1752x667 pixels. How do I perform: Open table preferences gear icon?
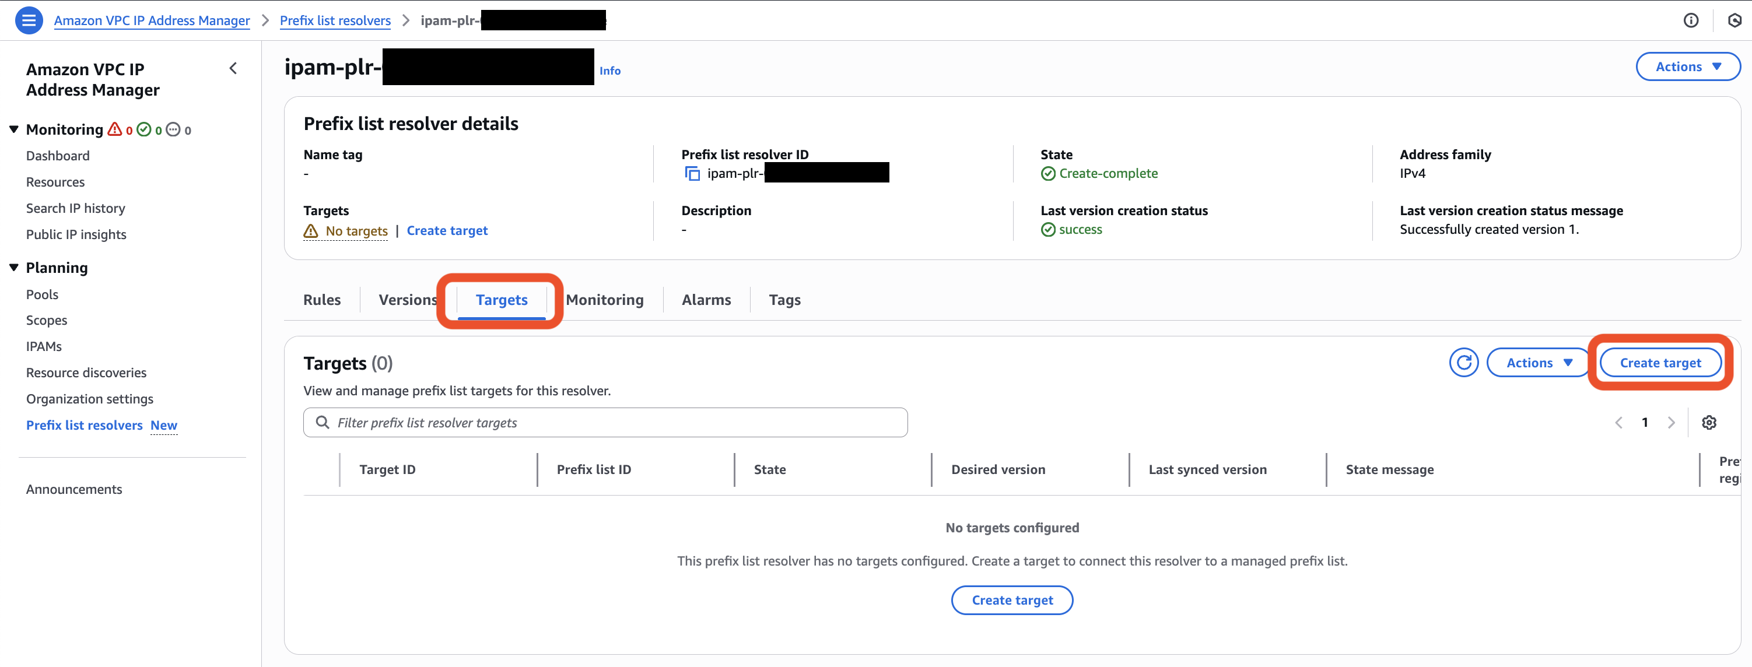pos(1708,422)
